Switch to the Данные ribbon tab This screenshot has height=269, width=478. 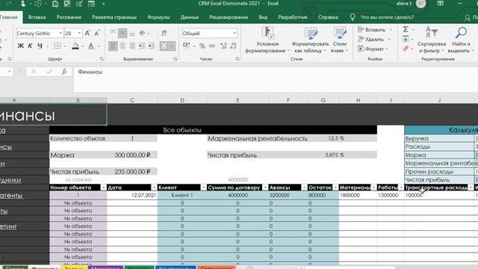tap(189, 17)
